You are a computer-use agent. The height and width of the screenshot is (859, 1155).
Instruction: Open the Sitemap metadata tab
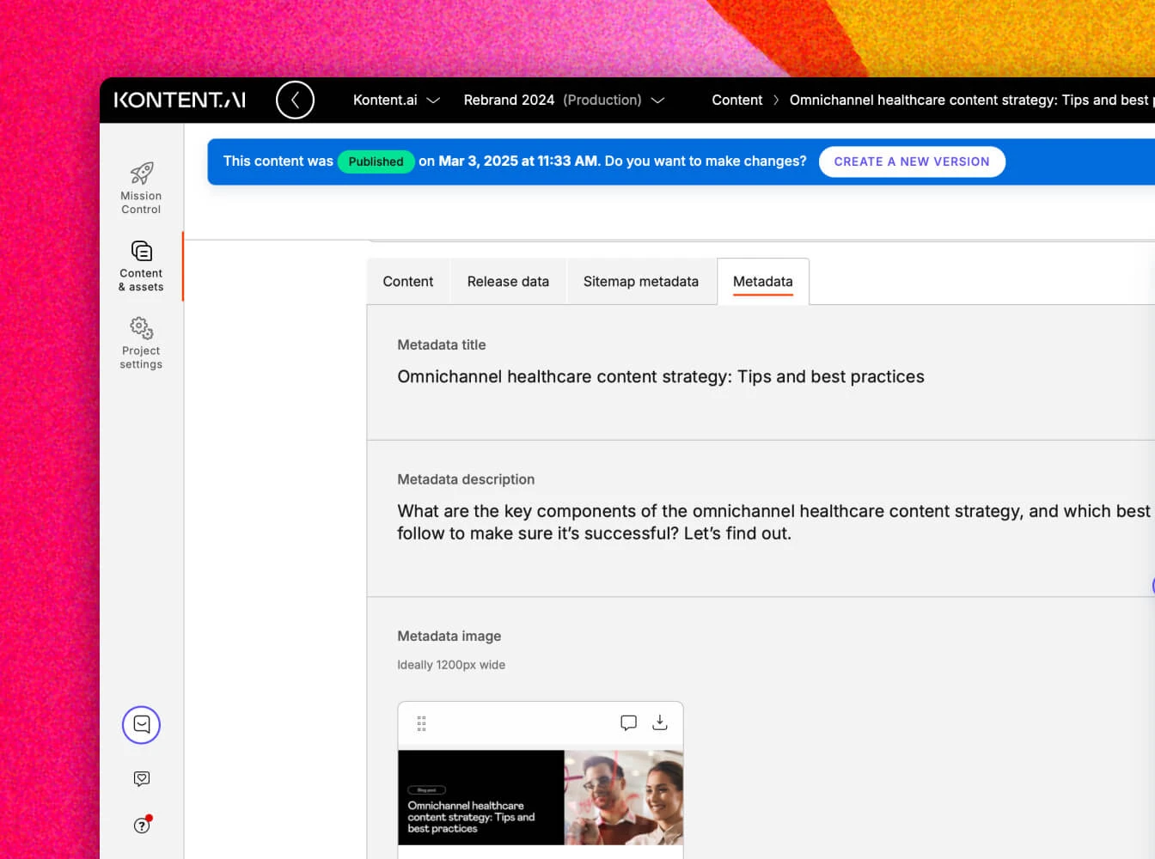click(x=640, y=281)
